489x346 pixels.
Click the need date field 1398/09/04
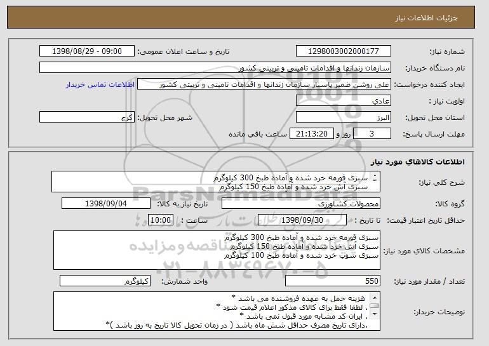point(106,204)
